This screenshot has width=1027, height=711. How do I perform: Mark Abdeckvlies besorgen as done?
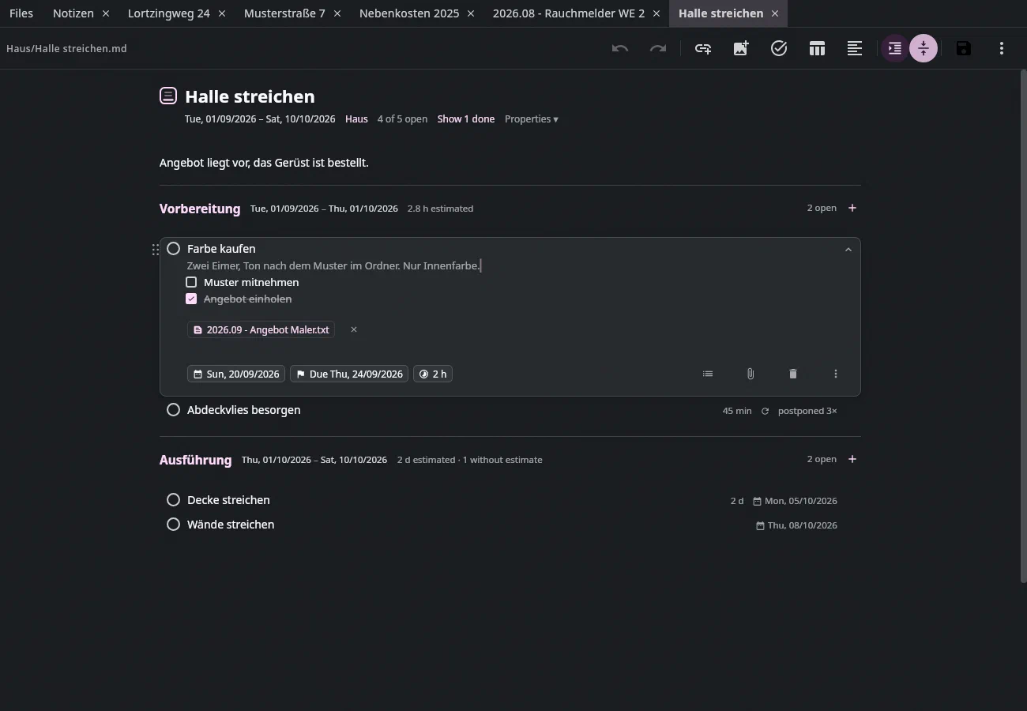(x=174, y=410)
